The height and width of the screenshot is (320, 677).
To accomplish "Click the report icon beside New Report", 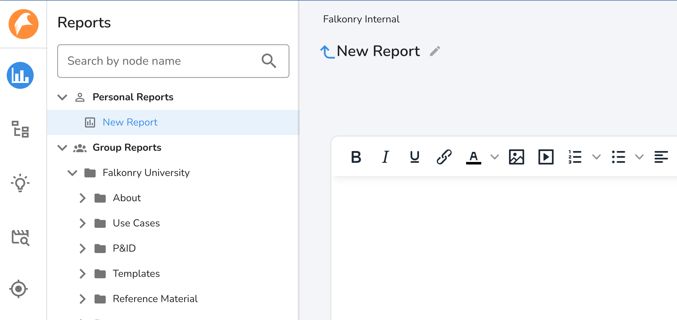I will (x=90, y=122).
